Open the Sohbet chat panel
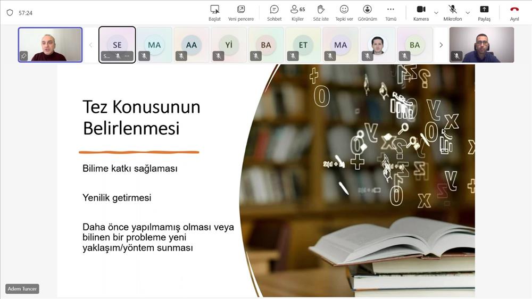This screenshot has height=299, width=532. [274, 13]
